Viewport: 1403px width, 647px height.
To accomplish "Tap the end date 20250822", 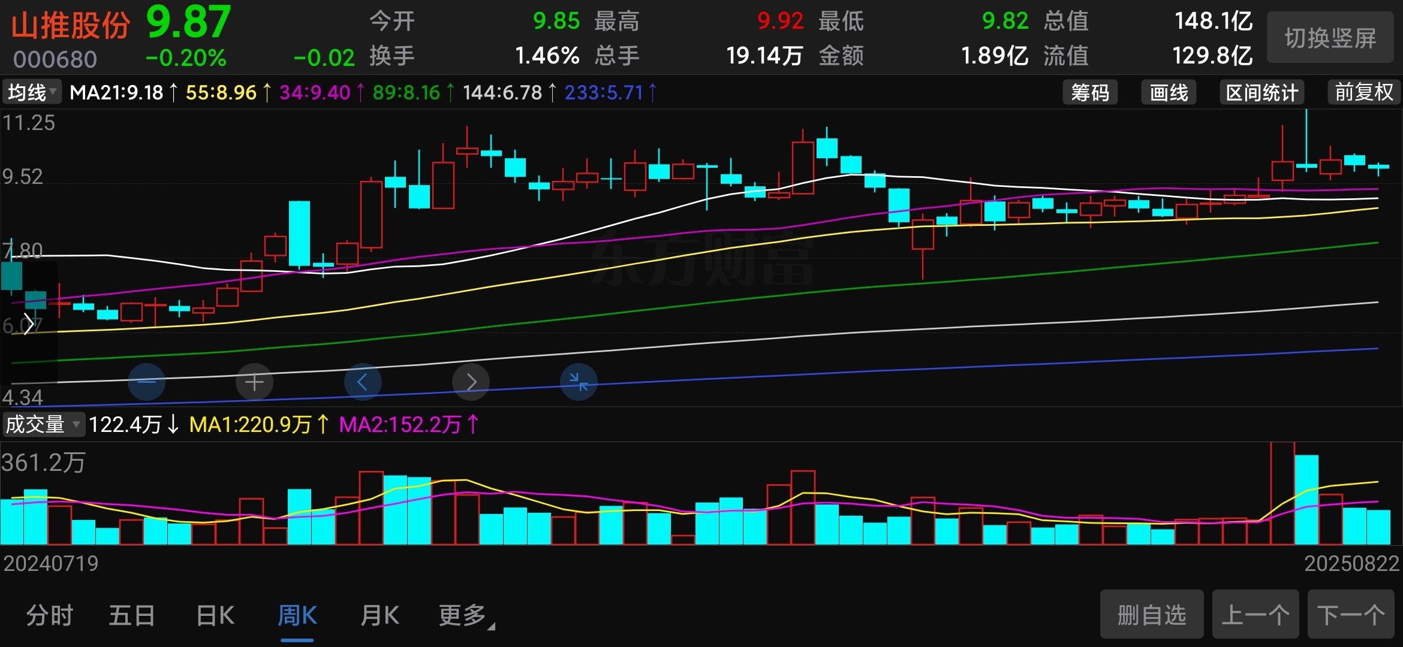I will point(1351,563).
